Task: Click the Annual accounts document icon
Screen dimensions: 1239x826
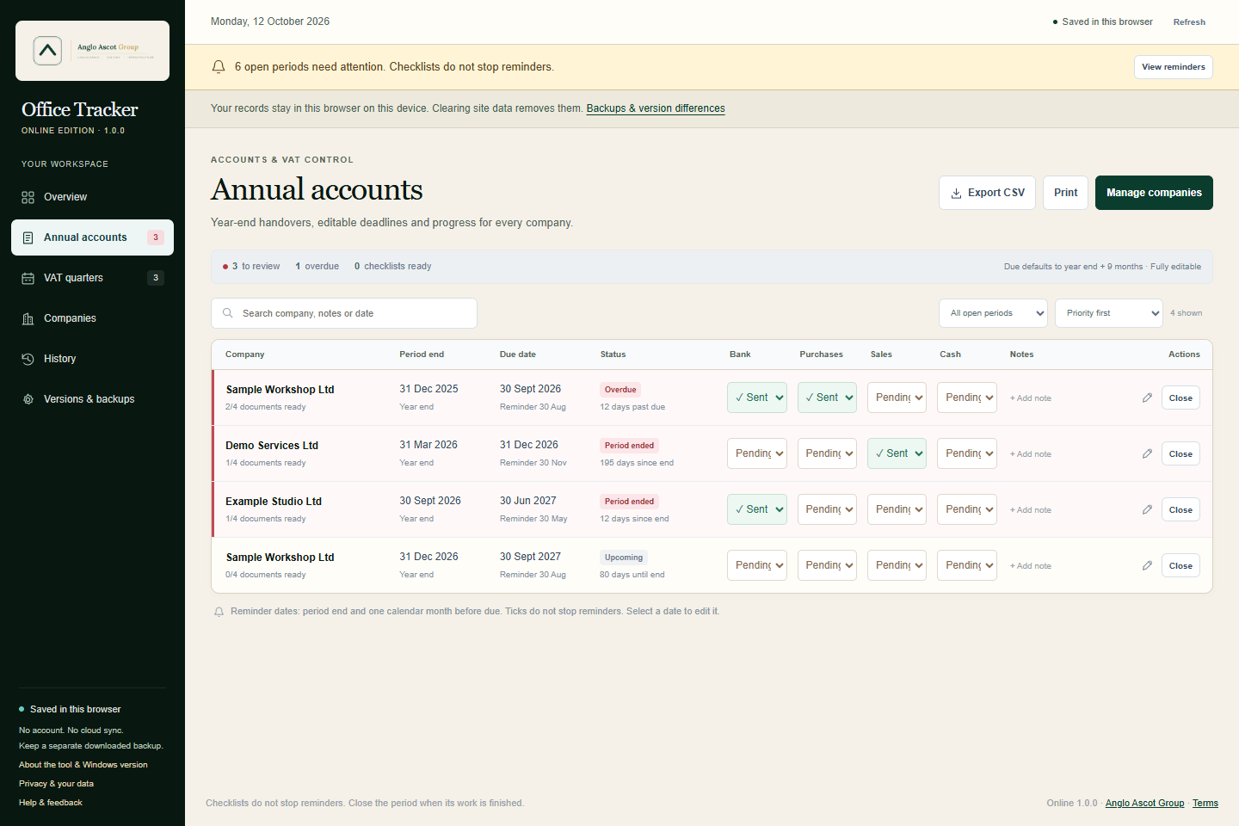Action: 28,237
